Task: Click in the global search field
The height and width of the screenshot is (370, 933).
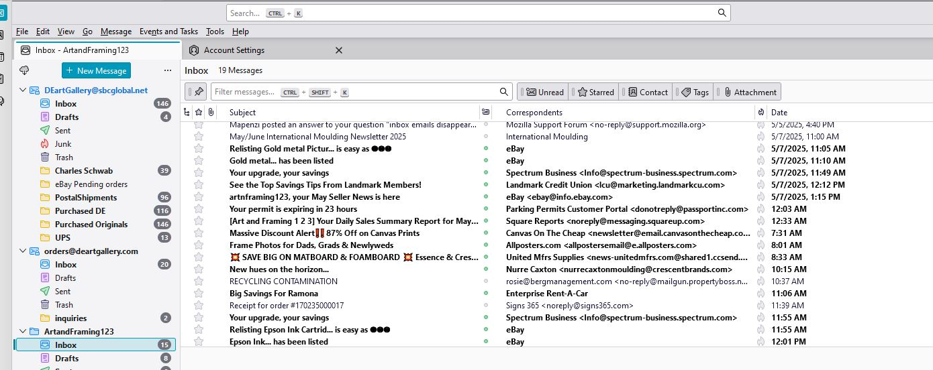Action: click(470, 13)
